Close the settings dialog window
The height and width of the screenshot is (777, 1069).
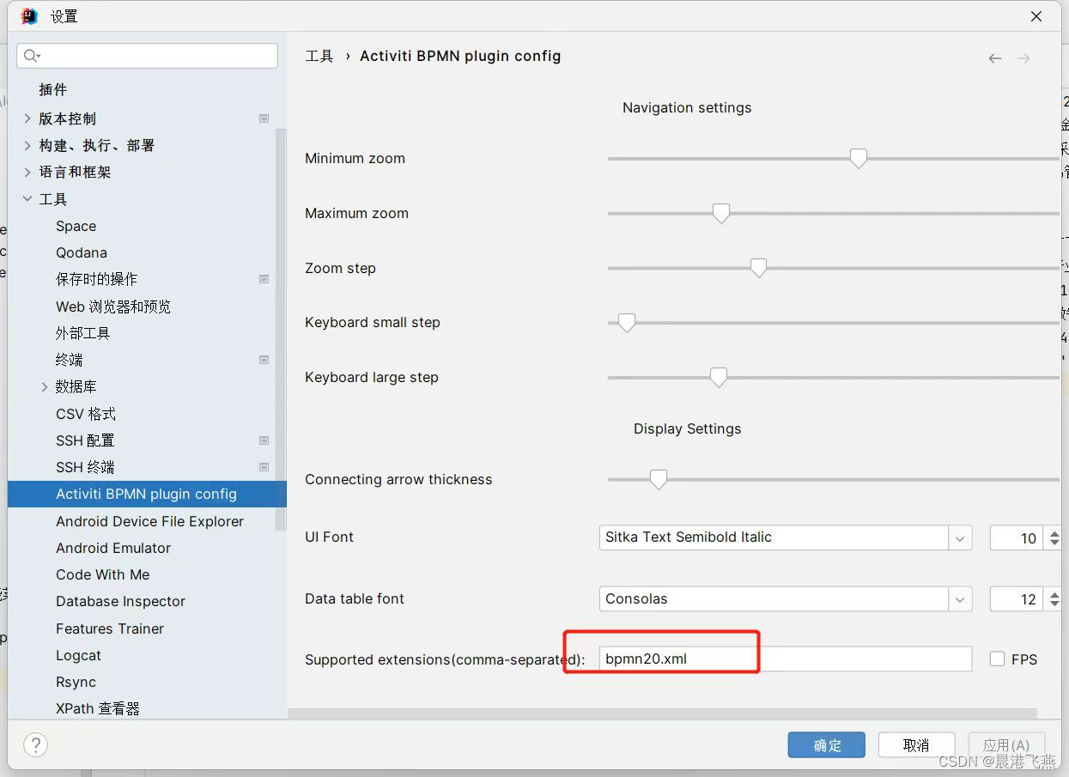pyautogui.click(x=1036, y=16)
